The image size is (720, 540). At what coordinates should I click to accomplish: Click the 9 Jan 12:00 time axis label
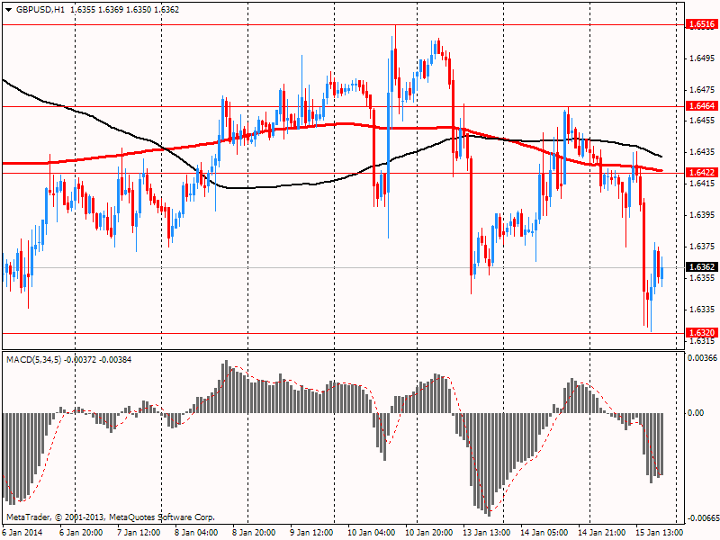tap(311, 533)
